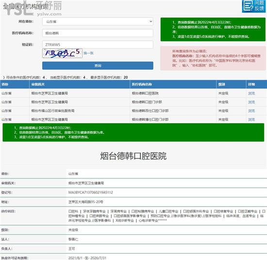Click the 详细 column header
The height and width of the screenshot is (260, 267).
(257, 84)
